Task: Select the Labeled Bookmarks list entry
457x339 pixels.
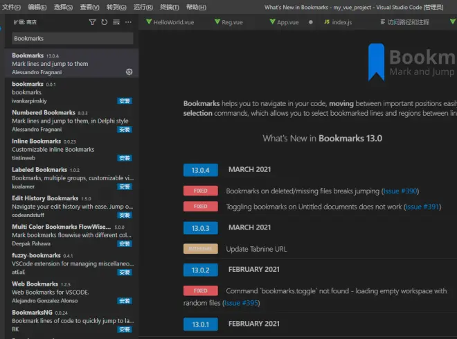Action: [x=72, y=177]
